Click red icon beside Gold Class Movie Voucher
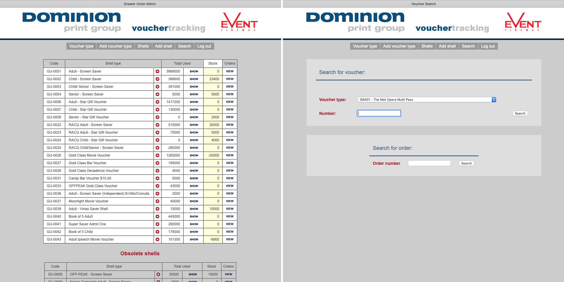 (157, 155)
